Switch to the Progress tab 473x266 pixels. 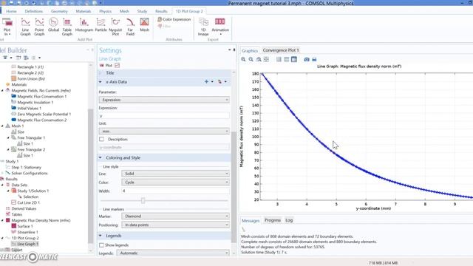[273, 220]
